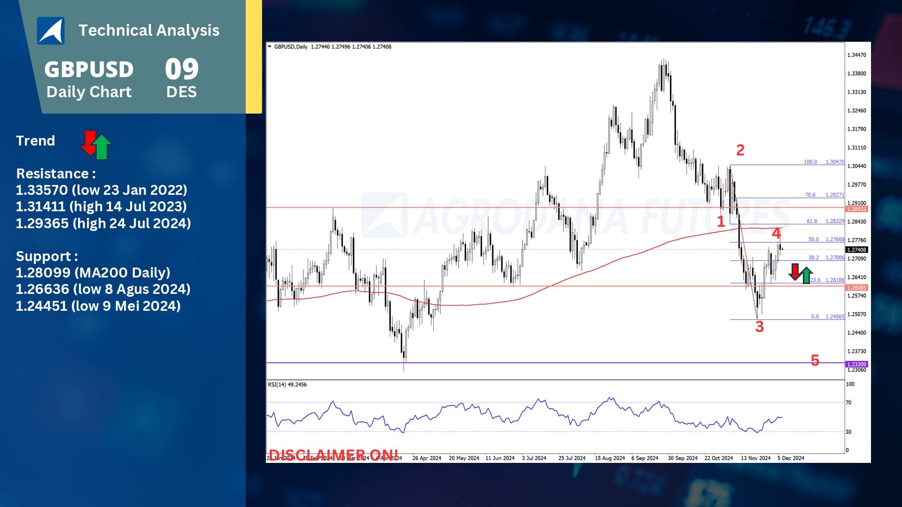Click the red wave number 3 label
902x507 pixels.
(x=760, y=327)
